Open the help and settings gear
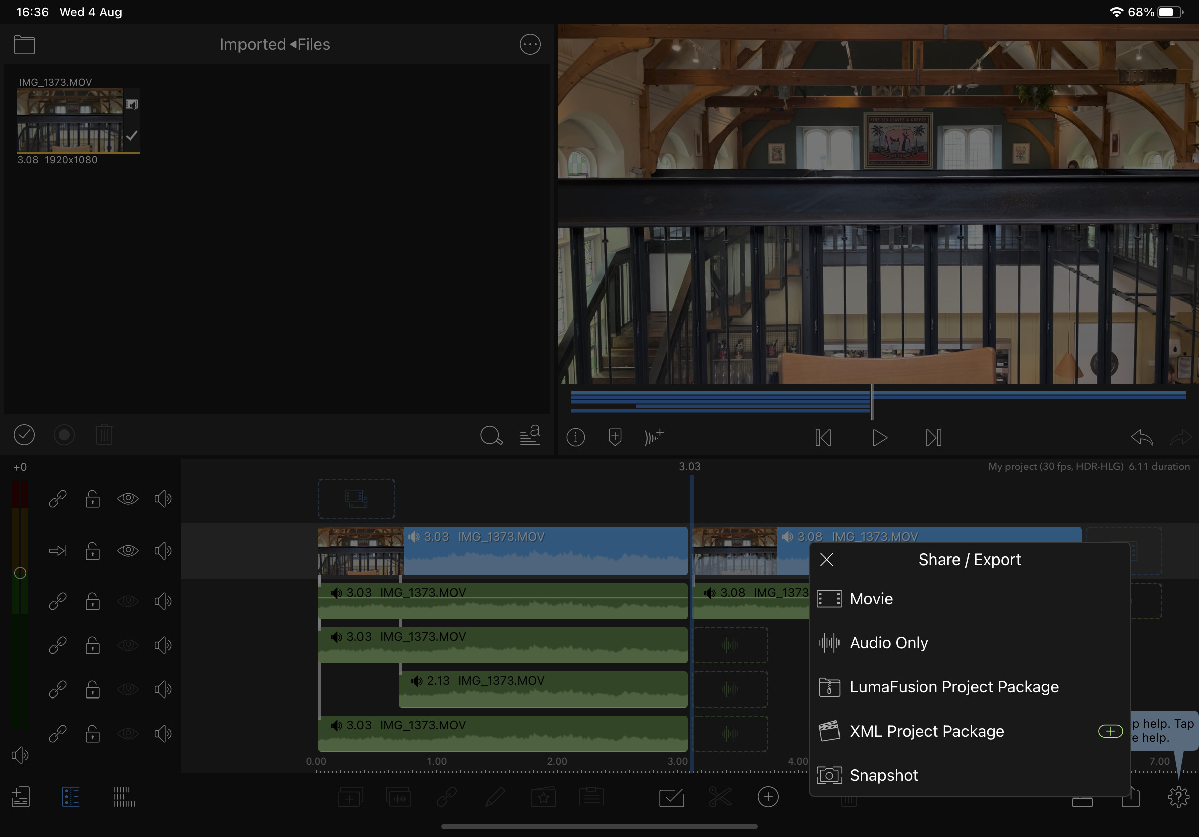Viewport: 1199px width, 837px height. pos(1178,797)
